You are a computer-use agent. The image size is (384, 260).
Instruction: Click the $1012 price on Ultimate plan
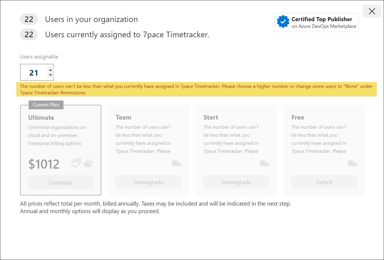(44, 164)
